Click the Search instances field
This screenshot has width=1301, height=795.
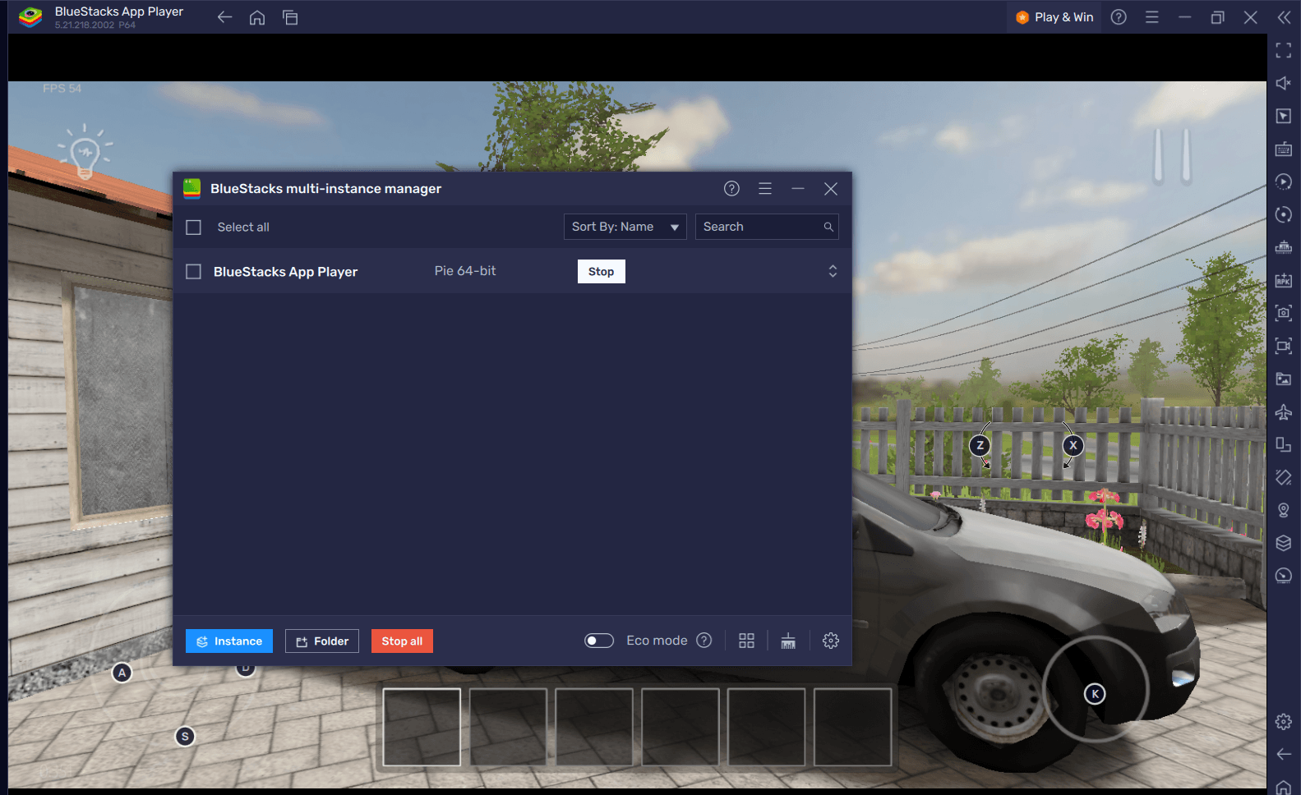[767, 227]
